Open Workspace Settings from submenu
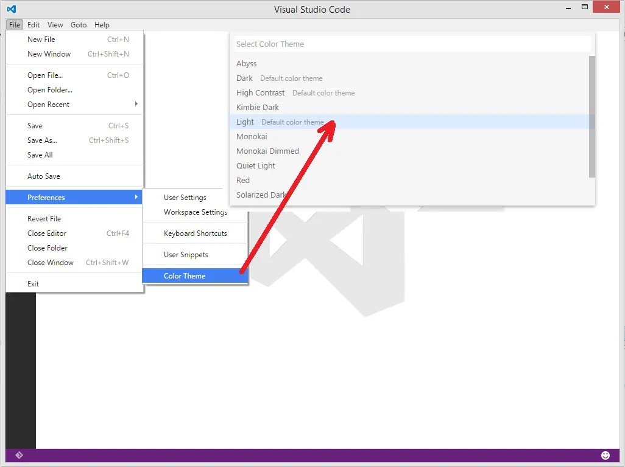 (x=195, y=212)
